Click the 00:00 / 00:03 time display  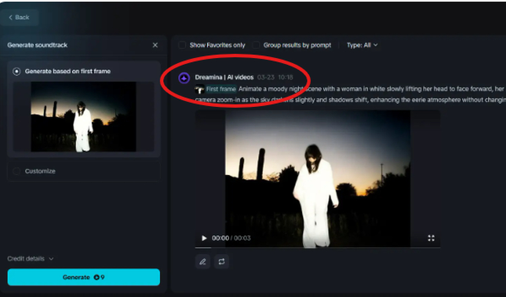(231, 238)
